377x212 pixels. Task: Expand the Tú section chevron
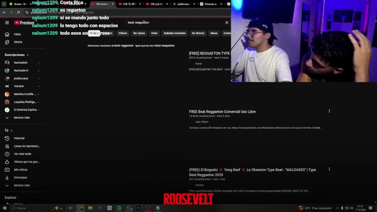11,130
